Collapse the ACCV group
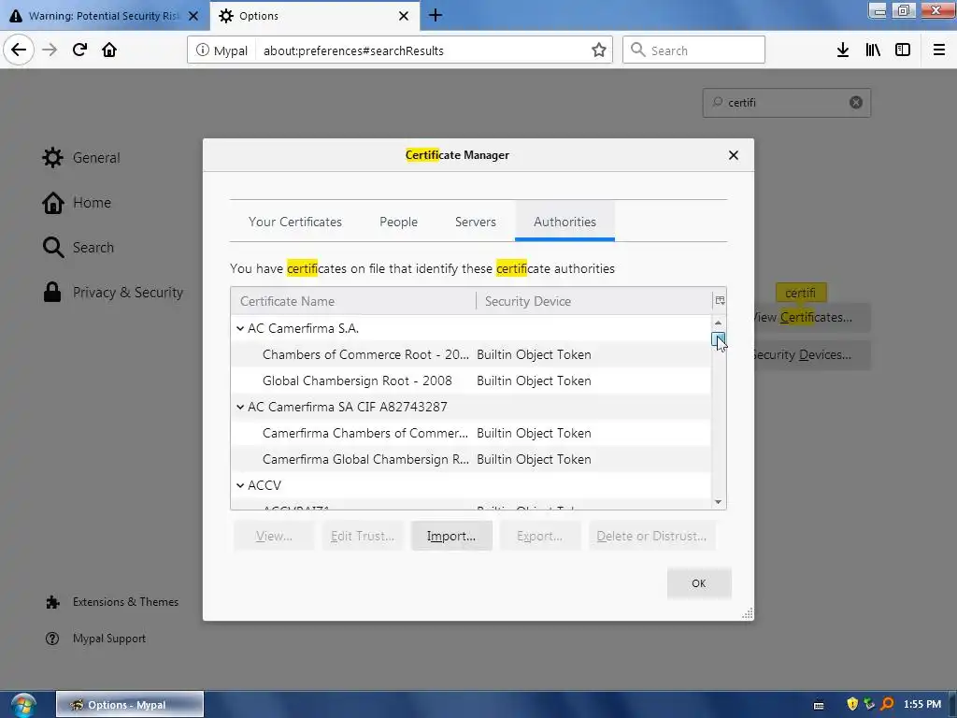The width and height of the screenshot is (957, 718). [240, 485]
